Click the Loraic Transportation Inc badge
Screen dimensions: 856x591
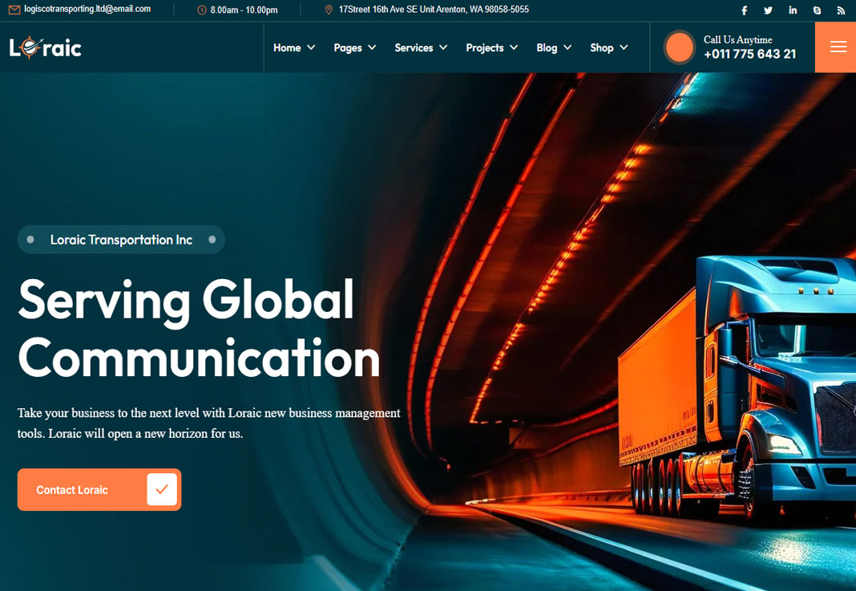click(x=121, y=240)
